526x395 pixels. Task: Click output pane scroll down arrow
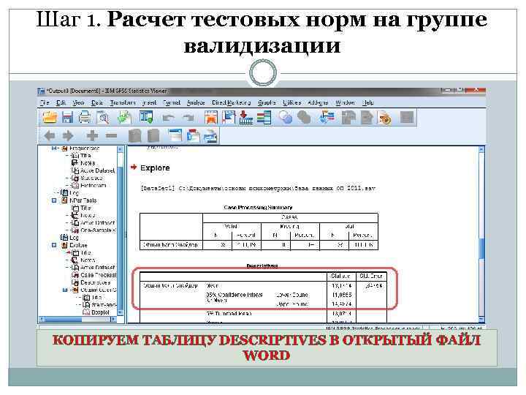pyautogui.click(x=481, y=318)
